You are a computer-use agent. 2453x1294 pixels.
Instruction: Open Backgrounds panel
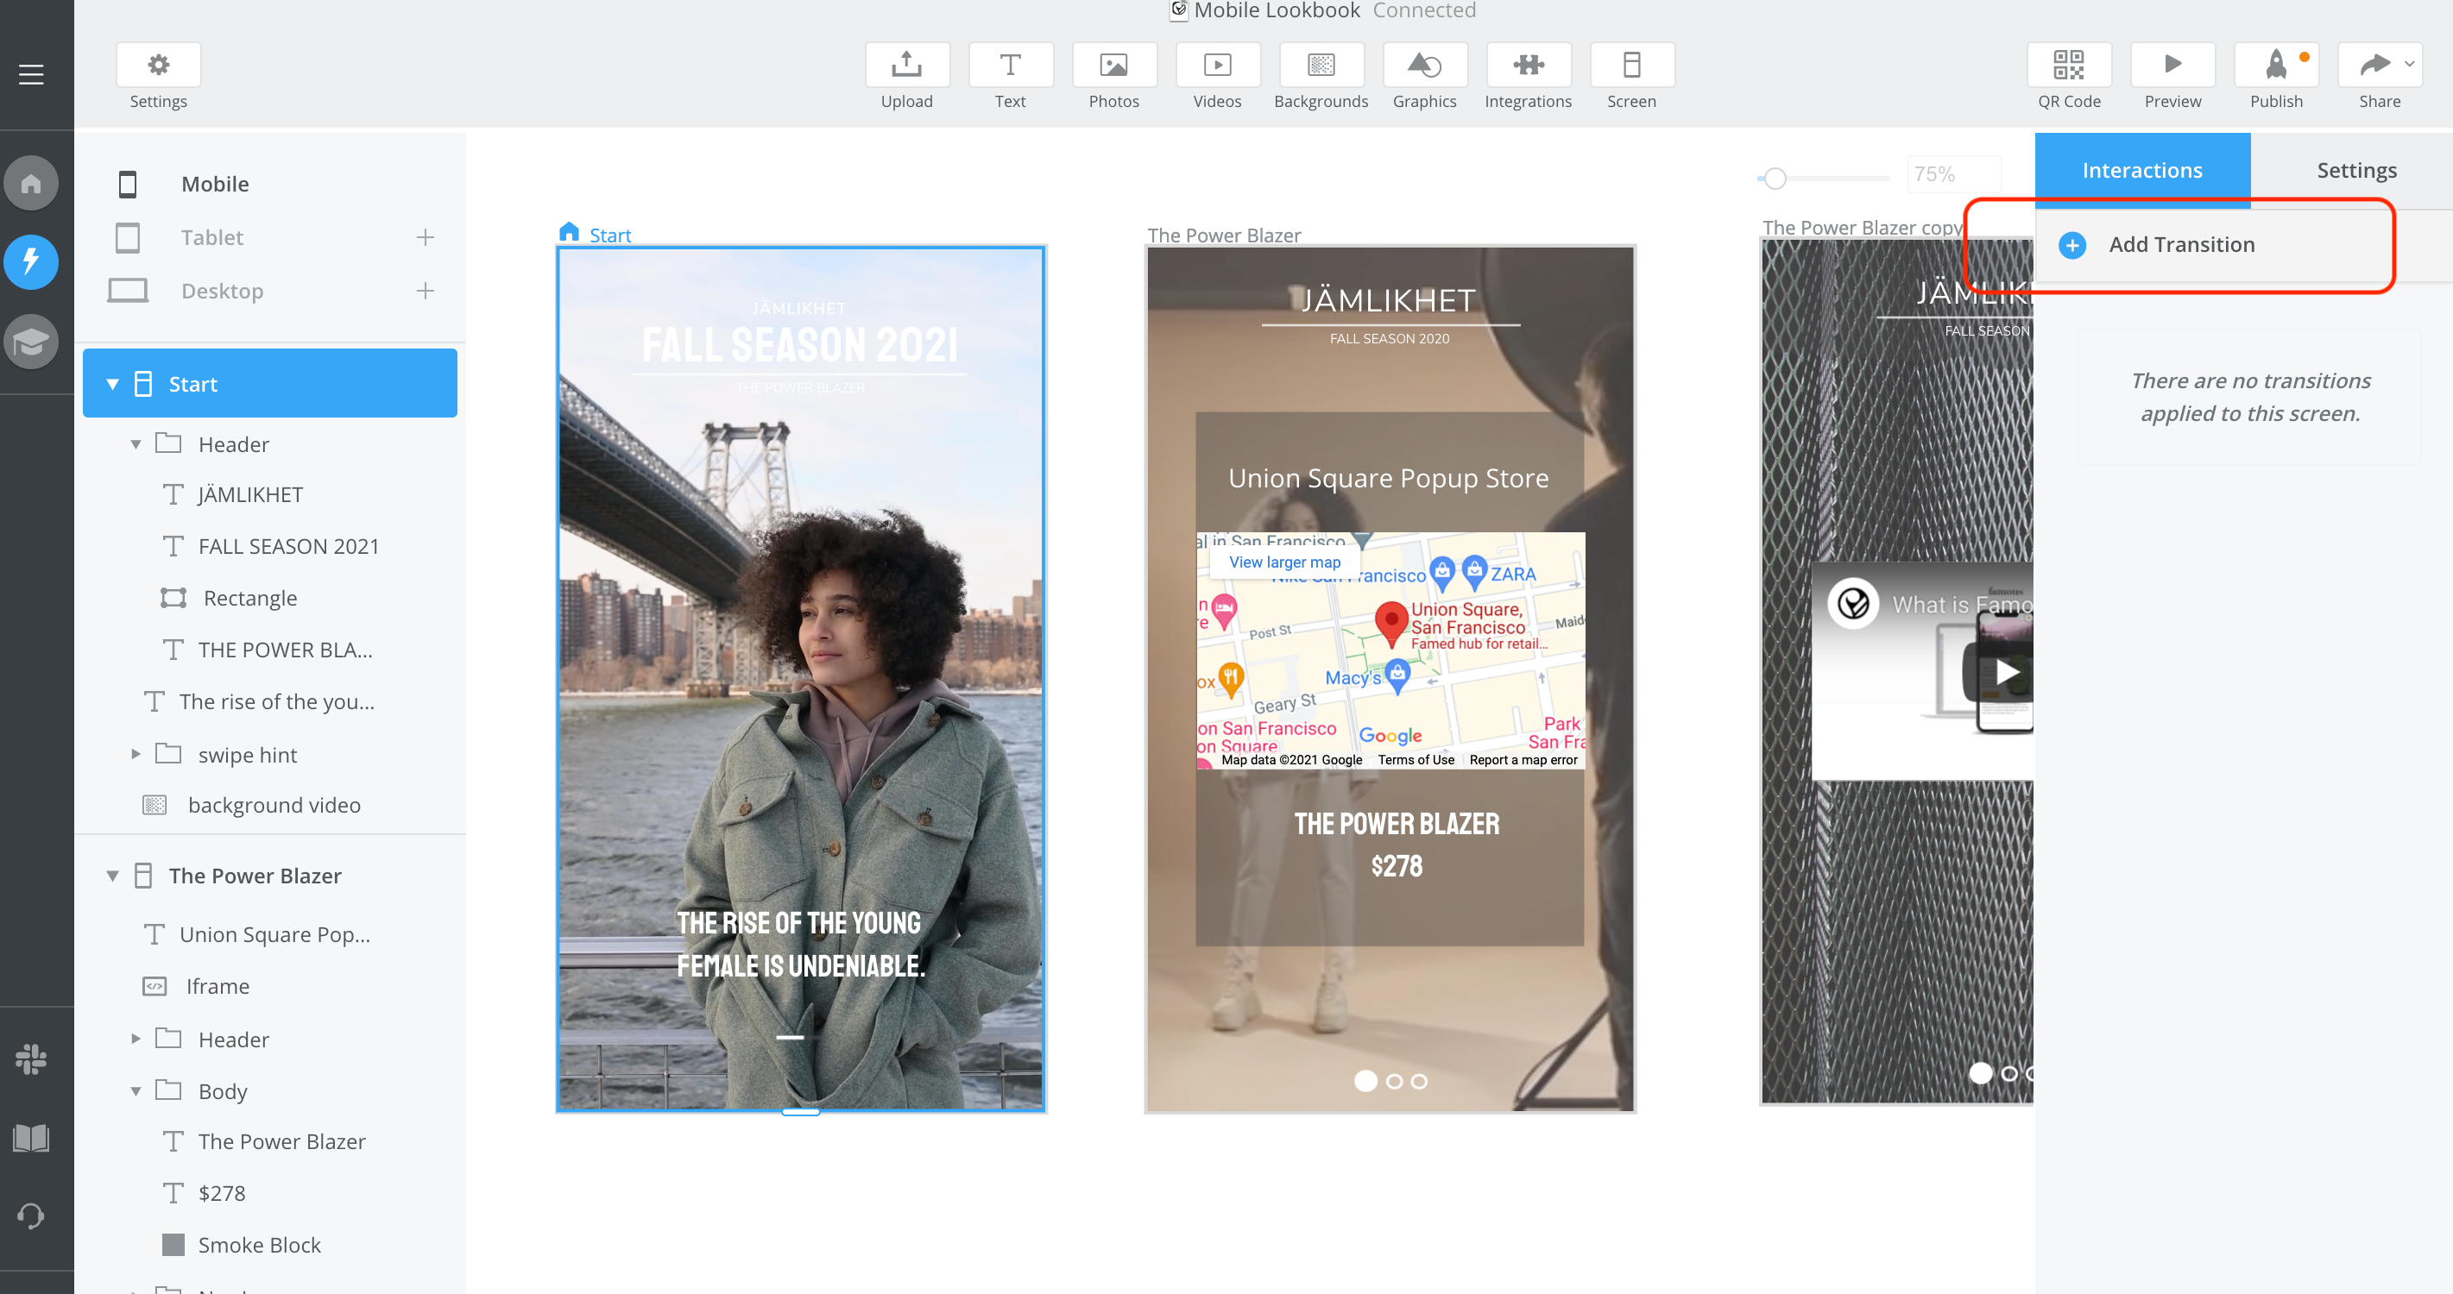[1320, 65]
